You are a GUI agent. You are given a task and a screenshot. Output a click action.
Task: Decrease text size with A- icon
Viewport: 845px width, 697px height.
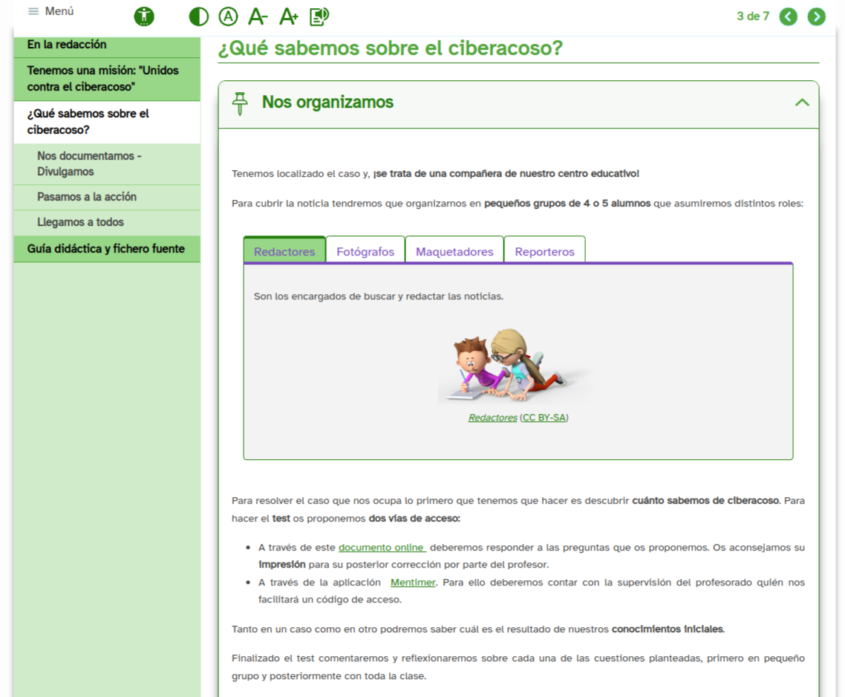point(258,17)
